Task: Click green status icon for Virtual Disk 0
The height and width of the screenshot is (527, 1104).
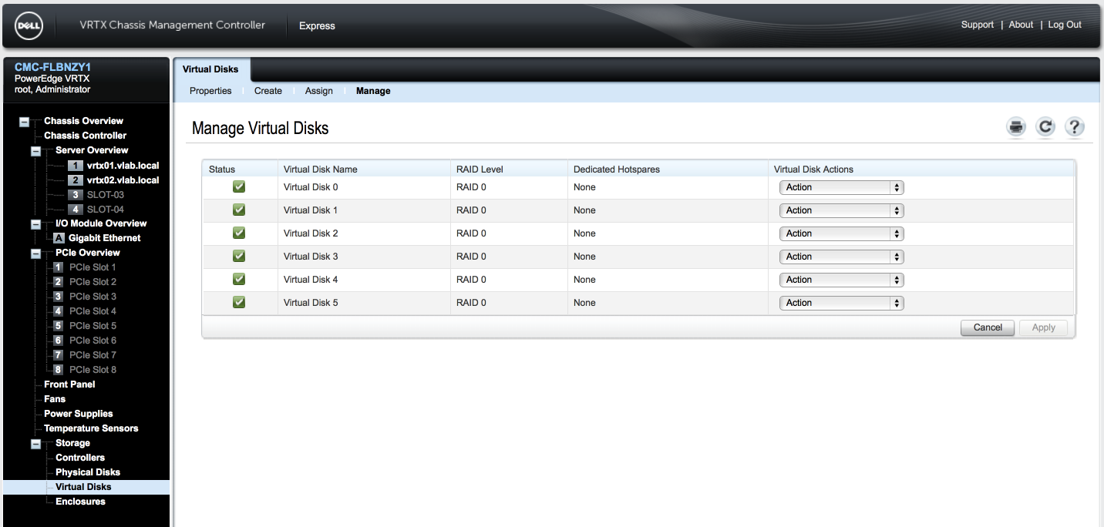Action: pos(239,187)
